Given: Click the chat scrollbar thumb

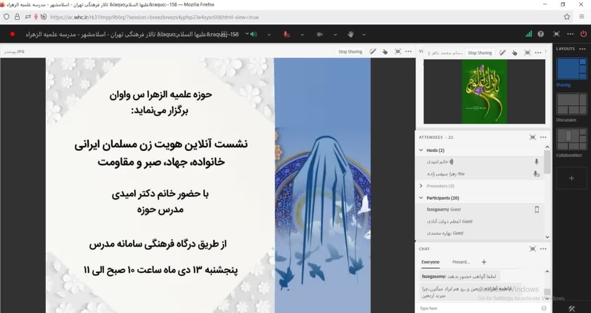Looking at the screenshot, I should (x=547, y=292).
